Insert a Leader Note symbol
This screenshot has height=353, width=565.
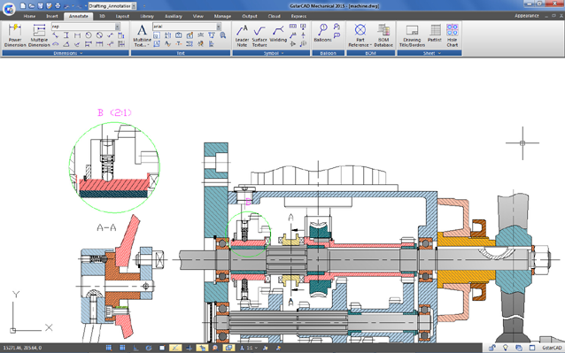[x=242, y=35]
